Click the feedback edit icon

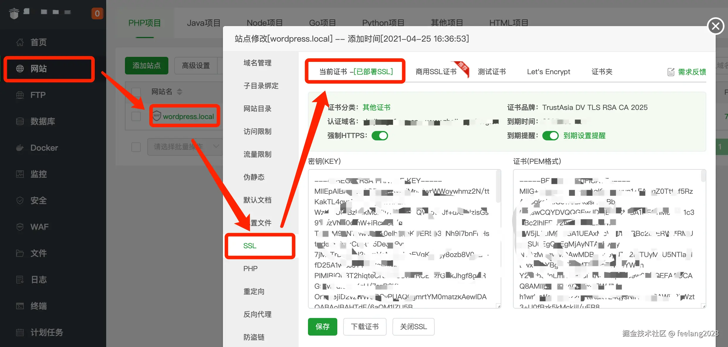pos(671,72)
